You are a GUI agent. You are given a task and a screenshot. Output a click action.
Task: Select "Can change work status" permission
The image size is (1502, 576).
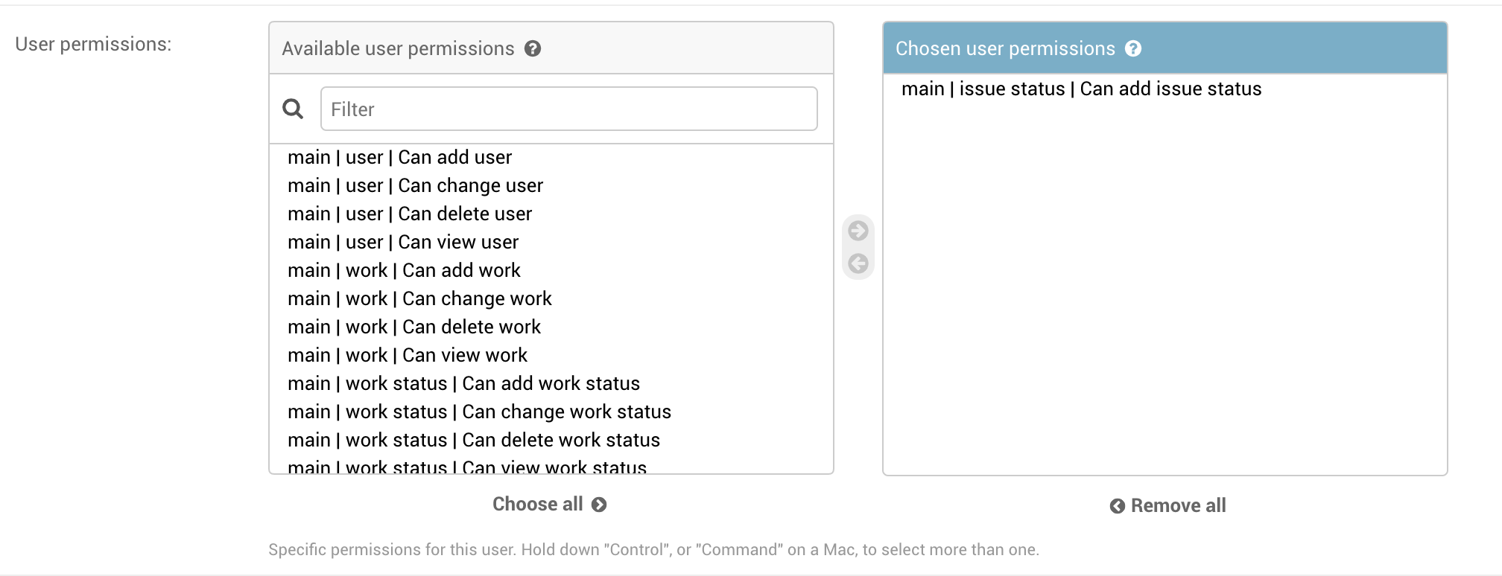pyautogui.click(x=480, y=412)
